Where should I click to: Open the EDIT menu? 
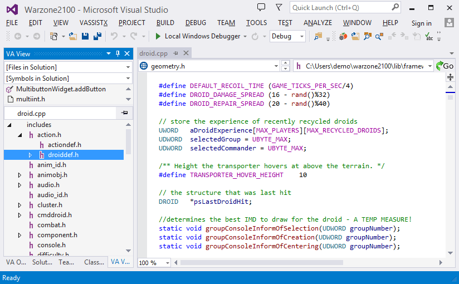tap(36, 23)
